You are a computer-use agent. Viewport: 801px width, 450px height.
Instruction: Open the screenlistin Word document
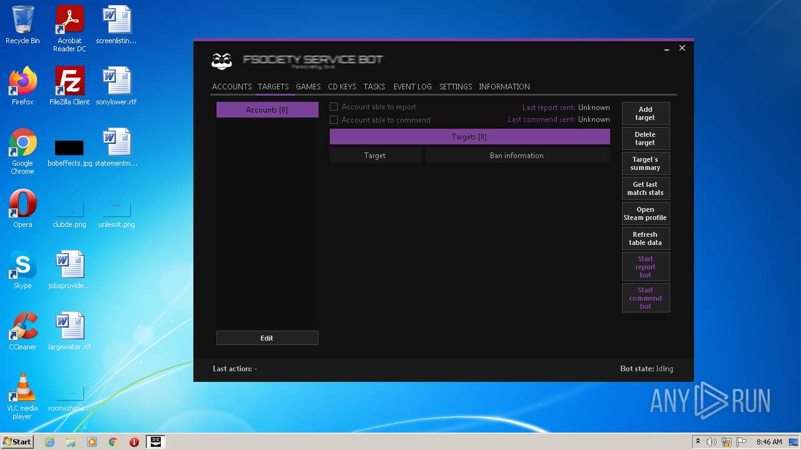(116, 25)
